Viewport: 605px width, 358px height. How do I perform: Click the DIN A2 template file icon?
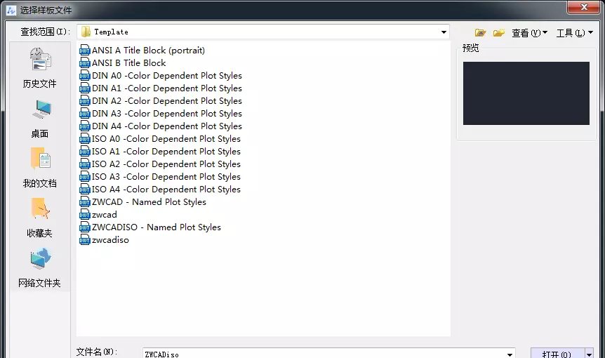pos(84,101)
